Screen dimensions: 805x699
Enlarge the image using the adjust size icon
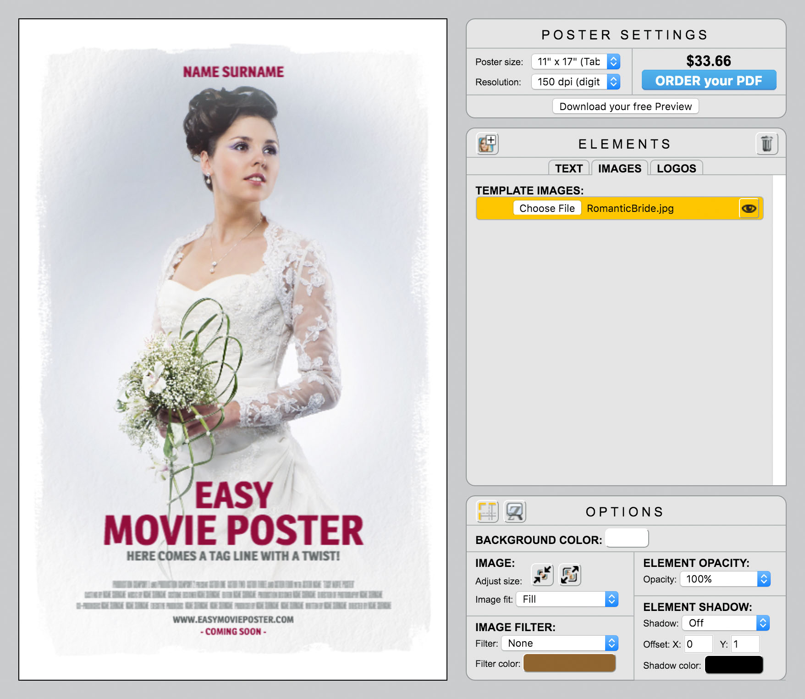[569, 575]
